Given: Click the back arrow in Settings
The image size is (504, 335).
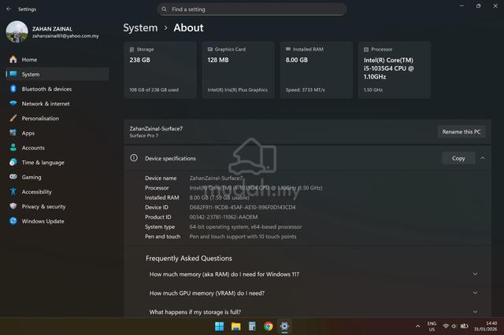Looking at the screenshot, I should [9, 9].
